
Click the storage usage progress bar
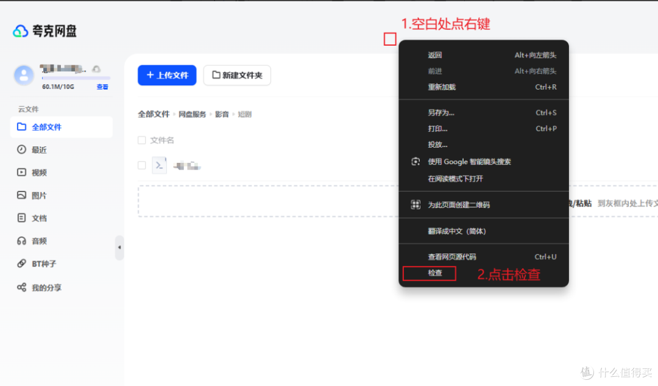[76, 78]
